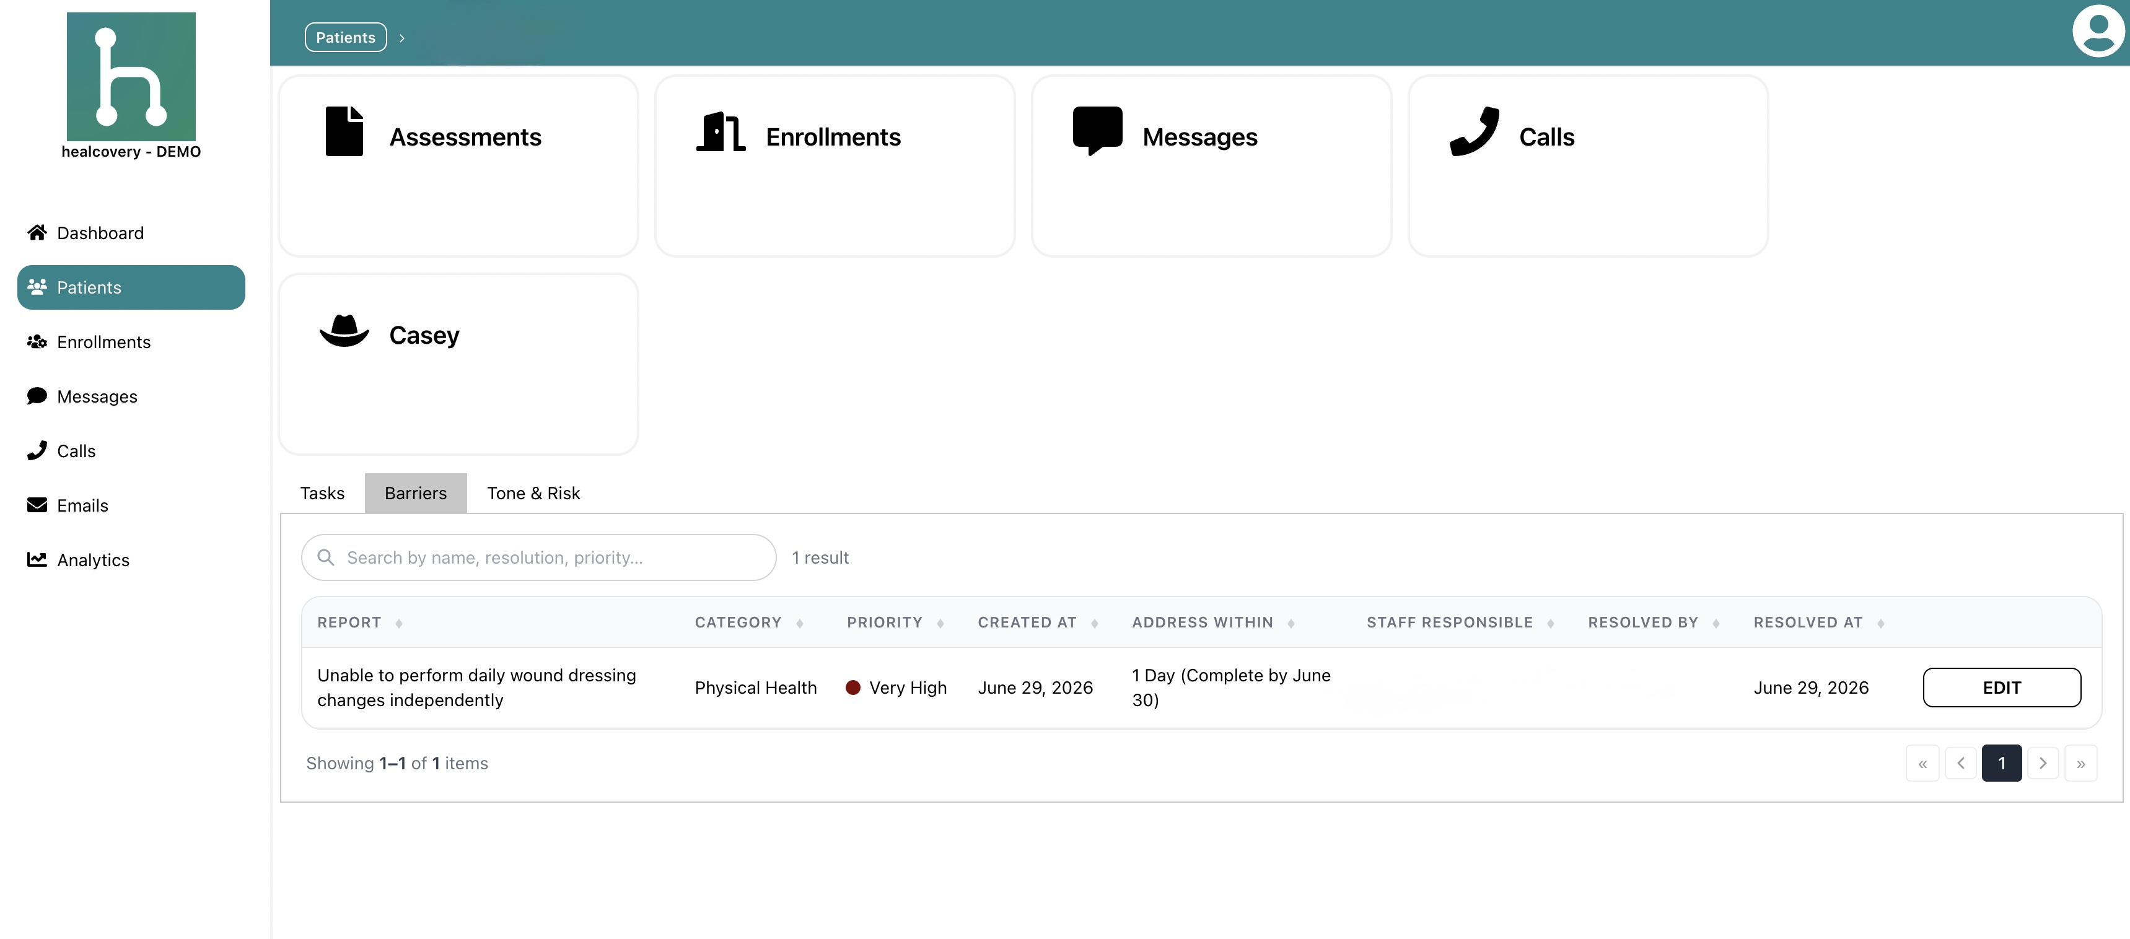2130x939 pixels.
Task: Click the breadcrumb chevron after Patients
Action: [402, 38]
